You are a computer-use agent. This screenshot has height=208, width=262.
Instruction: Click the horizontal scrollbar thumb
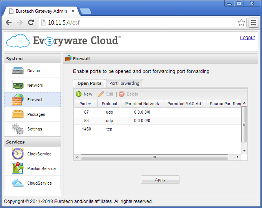(154, 157)
